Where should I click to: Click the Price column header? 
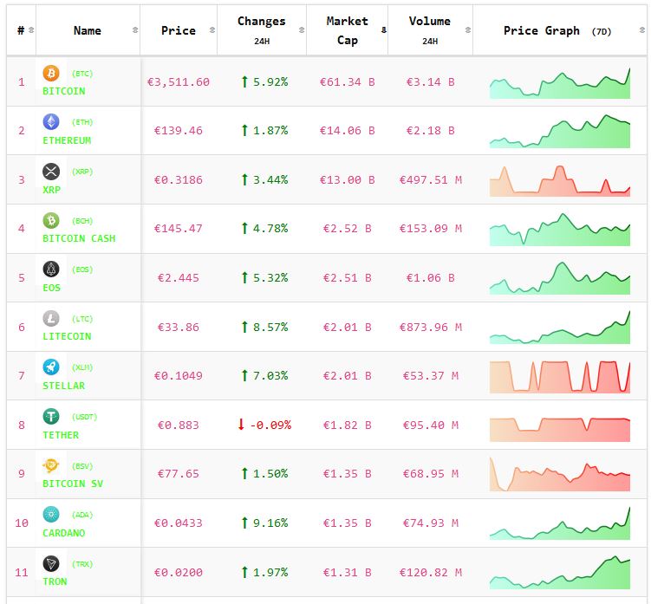click(178, 30)
